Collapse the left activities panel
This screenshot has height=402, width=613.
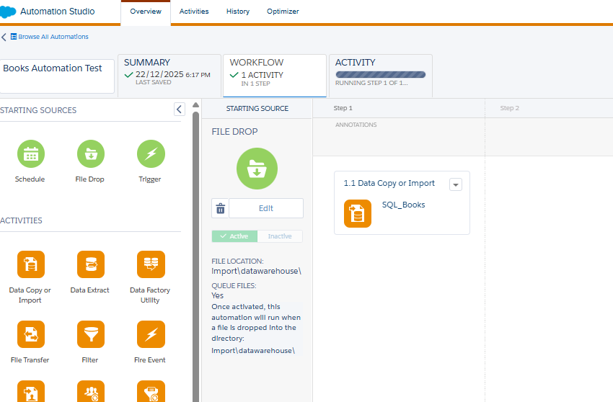click(x=180, y=110)
